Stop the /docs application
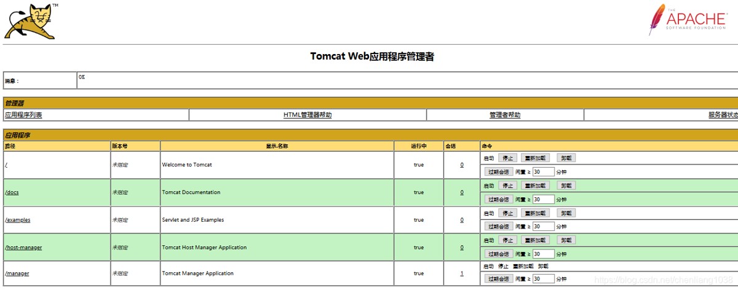Image resolution: width=738 pixels, height=290 pixels. click(507, 186)
